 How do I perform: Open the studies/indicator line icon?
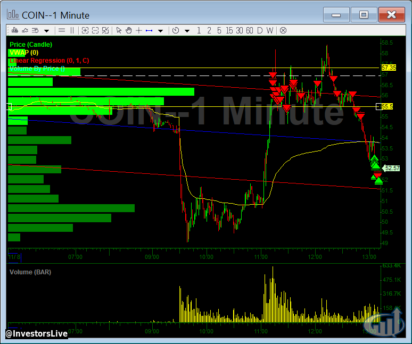coord(25,30)
